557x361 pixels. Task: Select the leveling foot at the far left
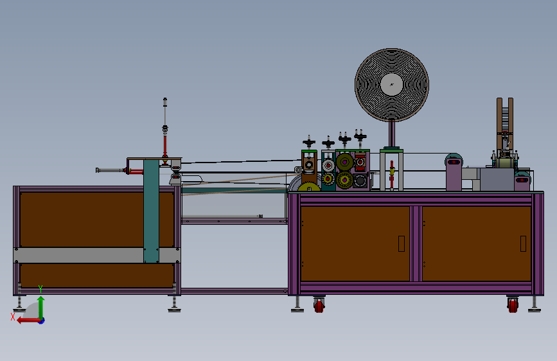click(19, 304)
